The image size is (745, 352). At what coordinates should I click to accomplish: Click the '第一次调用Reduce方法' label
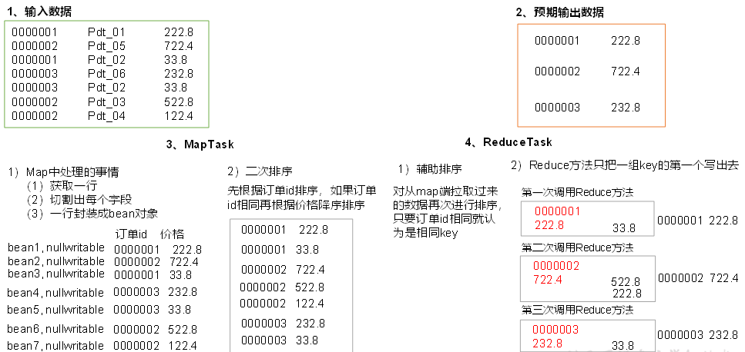577,192
